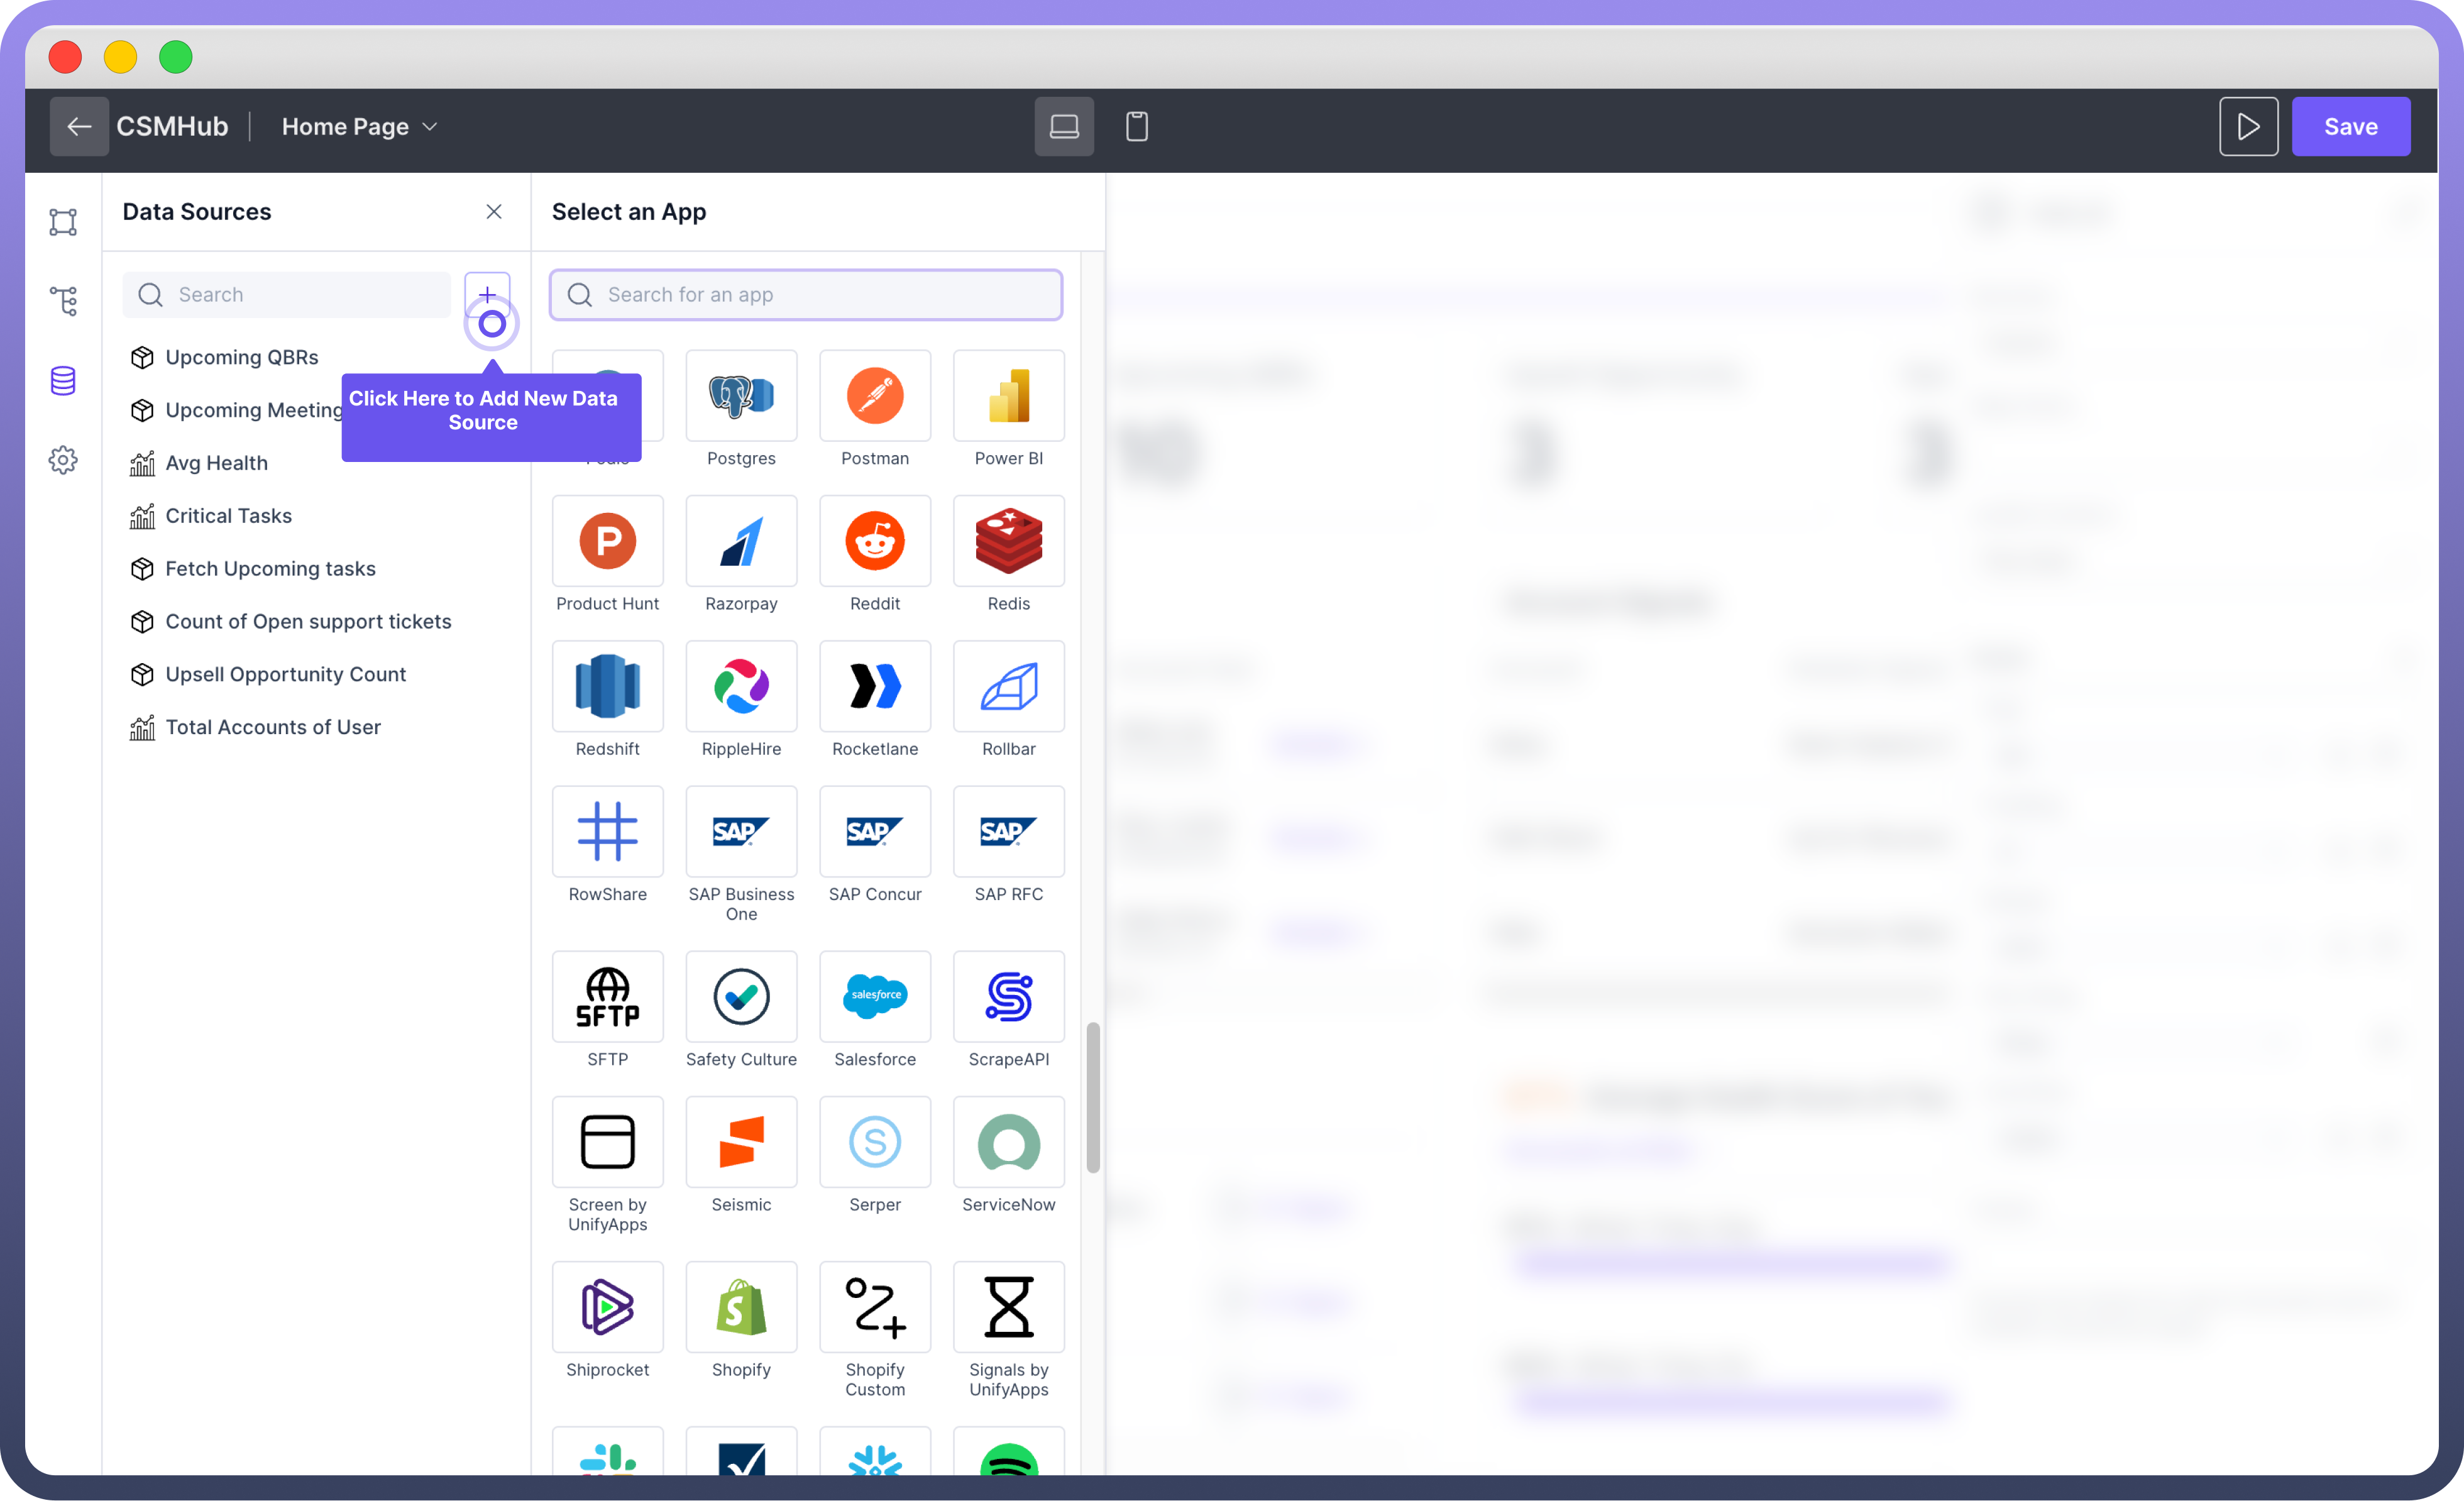Select the ServiceNow app icon
The image size is (2464, 1501).
coord(1008,1141)
